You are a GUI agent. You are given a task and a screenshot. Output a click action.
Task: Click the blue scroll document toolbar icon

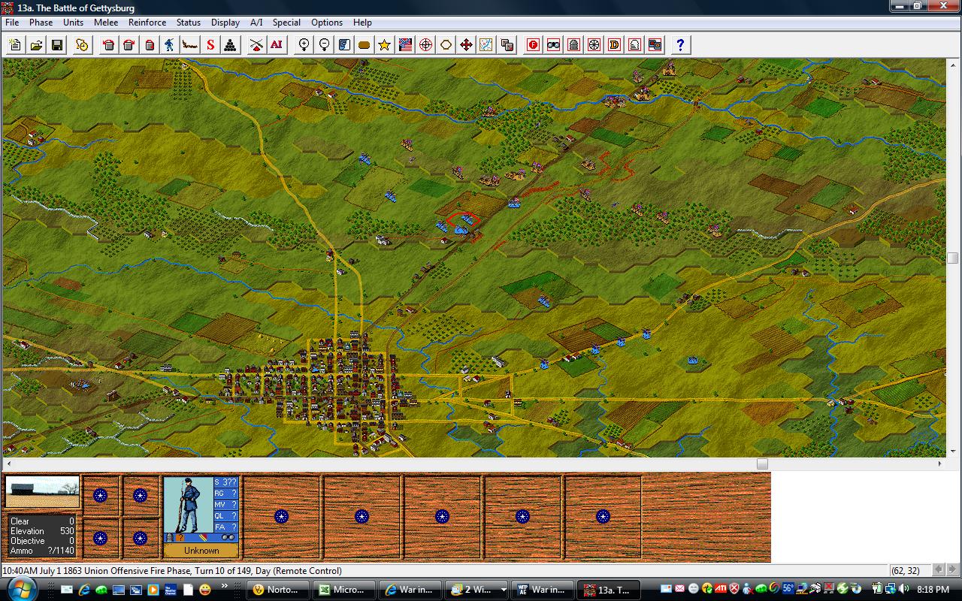344,45
